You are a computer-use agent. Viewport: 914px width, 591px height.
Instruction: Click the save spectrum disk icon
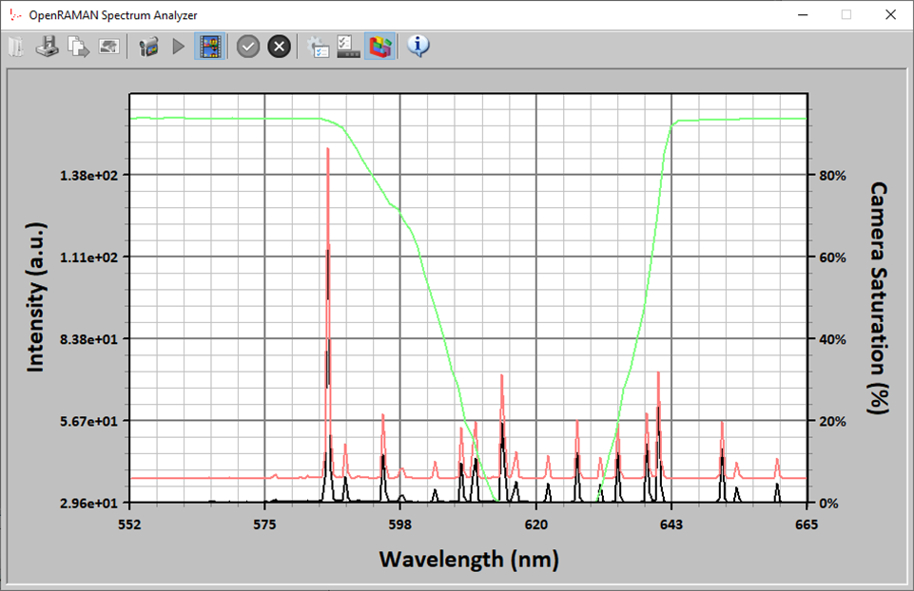[x=47, y=47]
